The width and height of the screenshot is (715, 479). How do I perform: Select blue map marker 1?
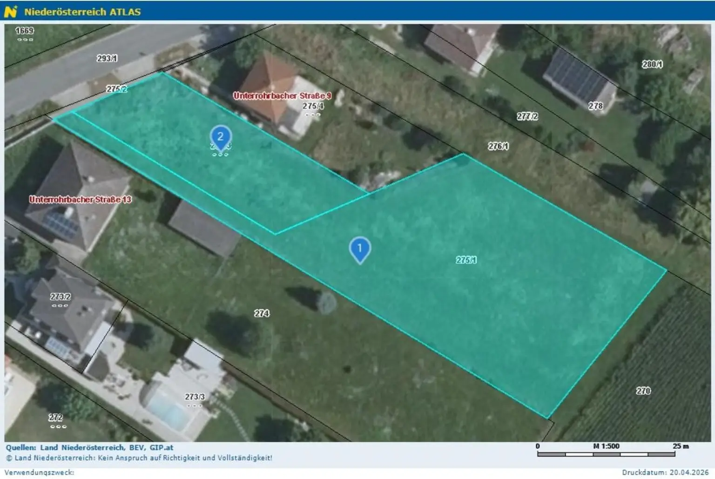360,249
